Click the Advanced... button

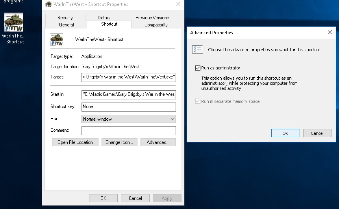[158, 142]
